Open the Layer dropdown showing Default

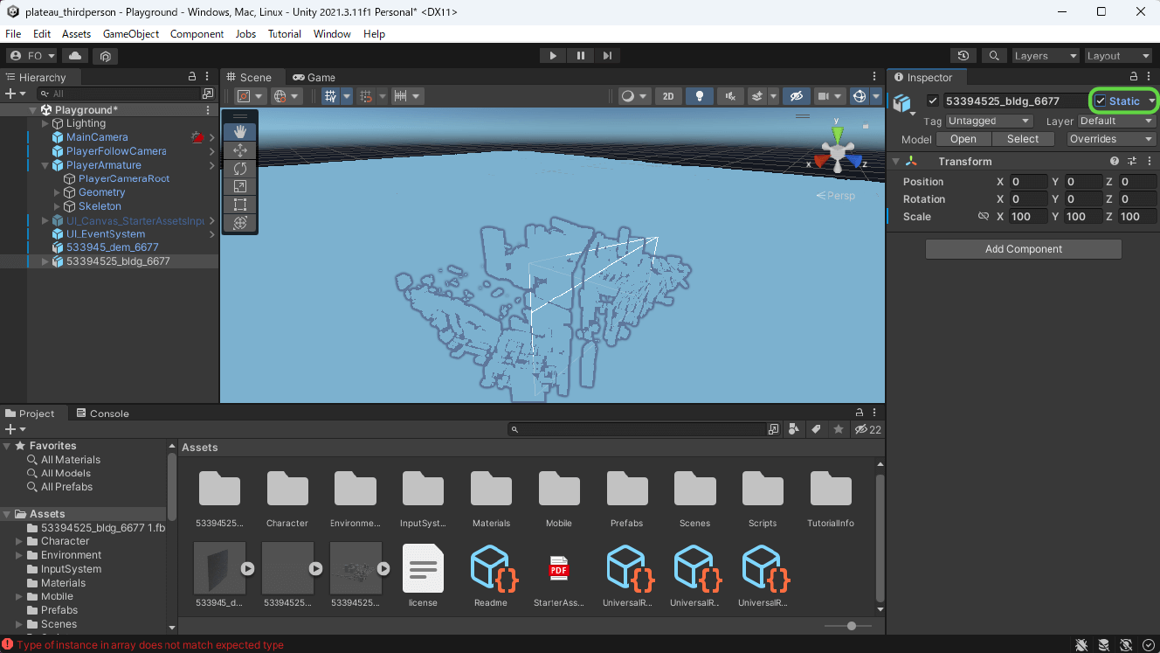1117,122
